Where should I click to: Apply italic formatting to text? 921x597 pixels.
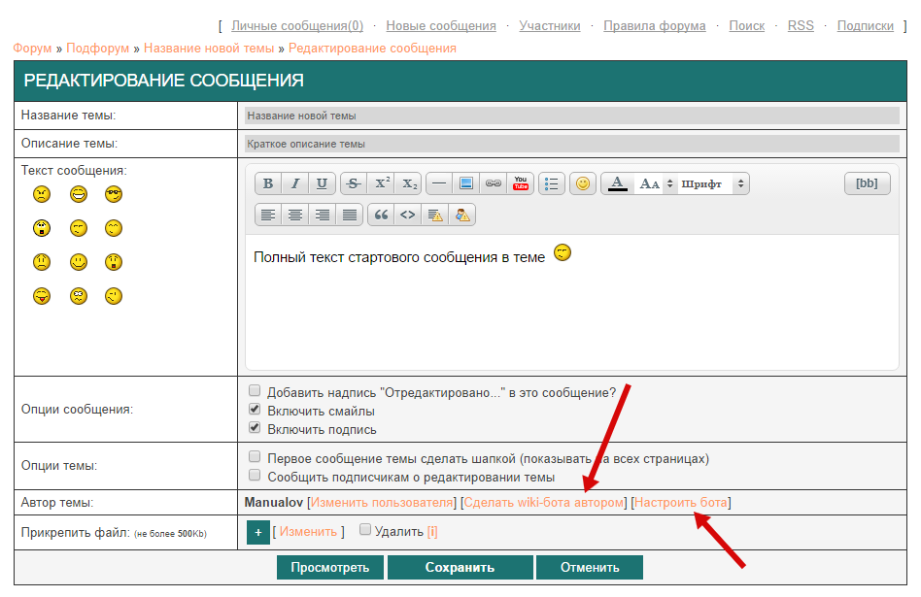(x=295, y=183)
